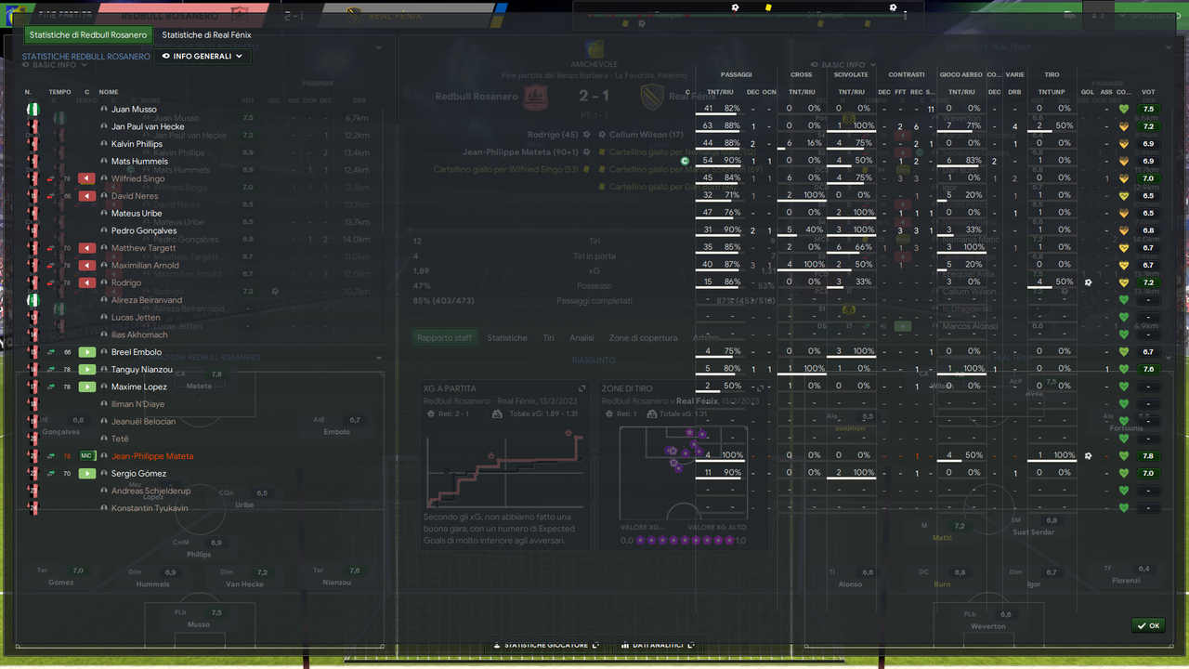Click the green substituted-on icon for Breel Embolo
The height and width of the screenshot is (669, 1189).
87,352
